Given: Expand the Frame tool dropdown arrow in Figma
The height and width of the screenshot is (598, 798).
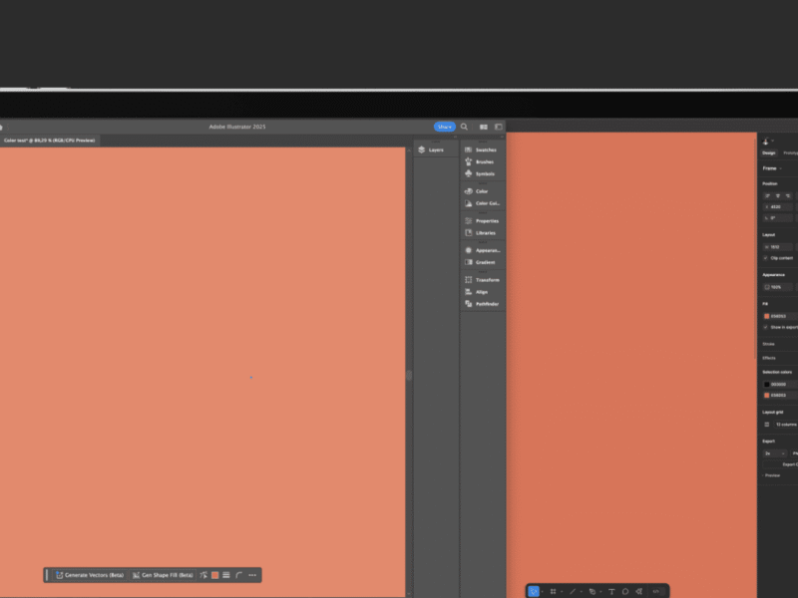Looking at the screenshot, I should tap(562, 591).
